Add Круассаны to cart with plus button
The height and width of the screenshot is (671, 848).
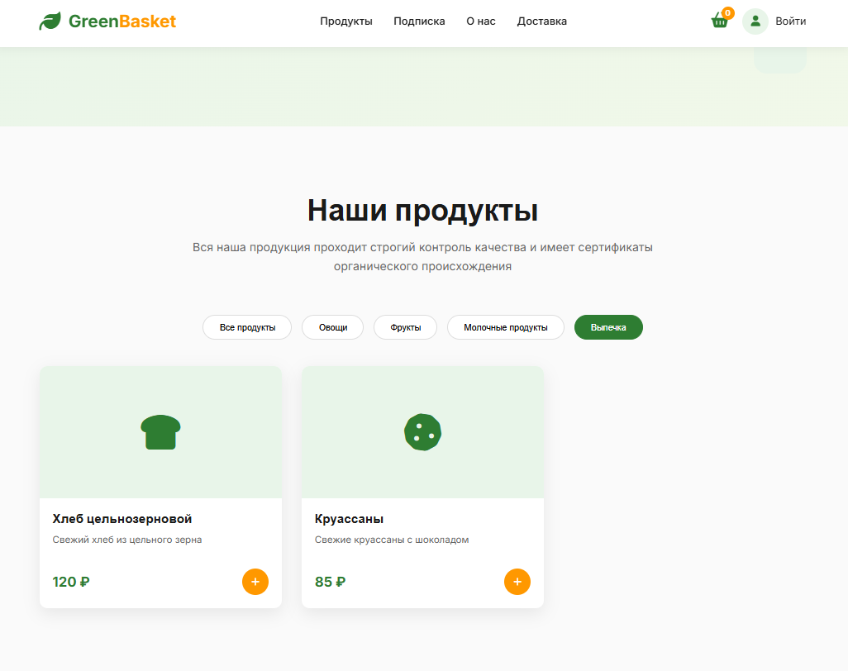tap(517, 582)
